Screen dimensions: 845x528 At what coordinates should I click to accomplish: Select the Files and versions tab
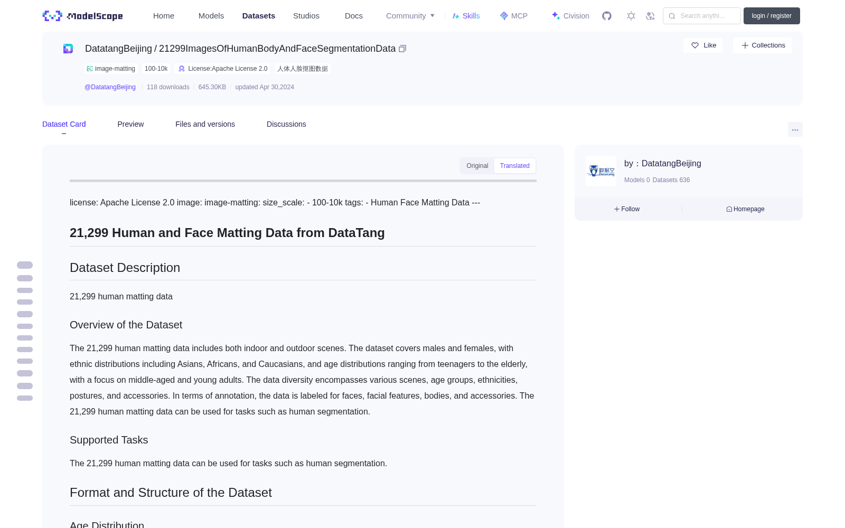pos(205,124)
